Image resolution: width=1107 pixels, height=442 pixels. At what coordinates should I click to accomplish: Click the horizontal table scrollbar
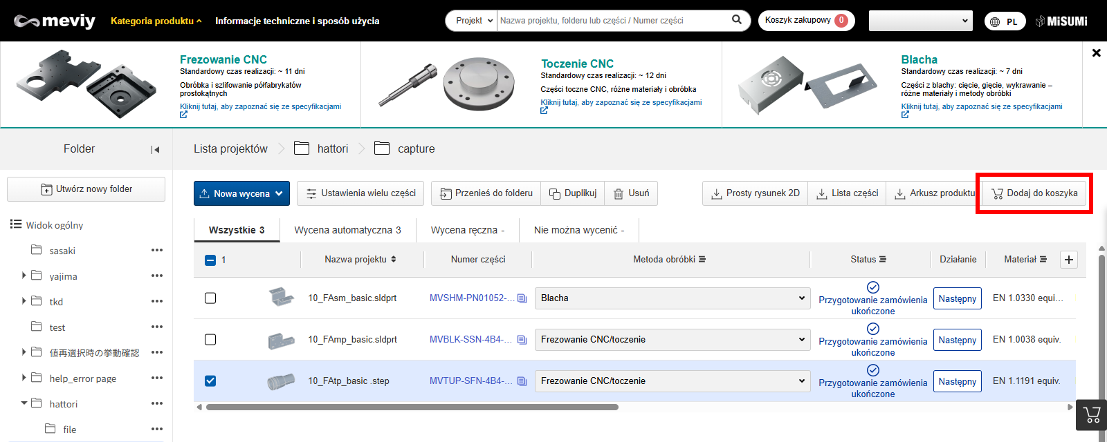tap(412, 407)
